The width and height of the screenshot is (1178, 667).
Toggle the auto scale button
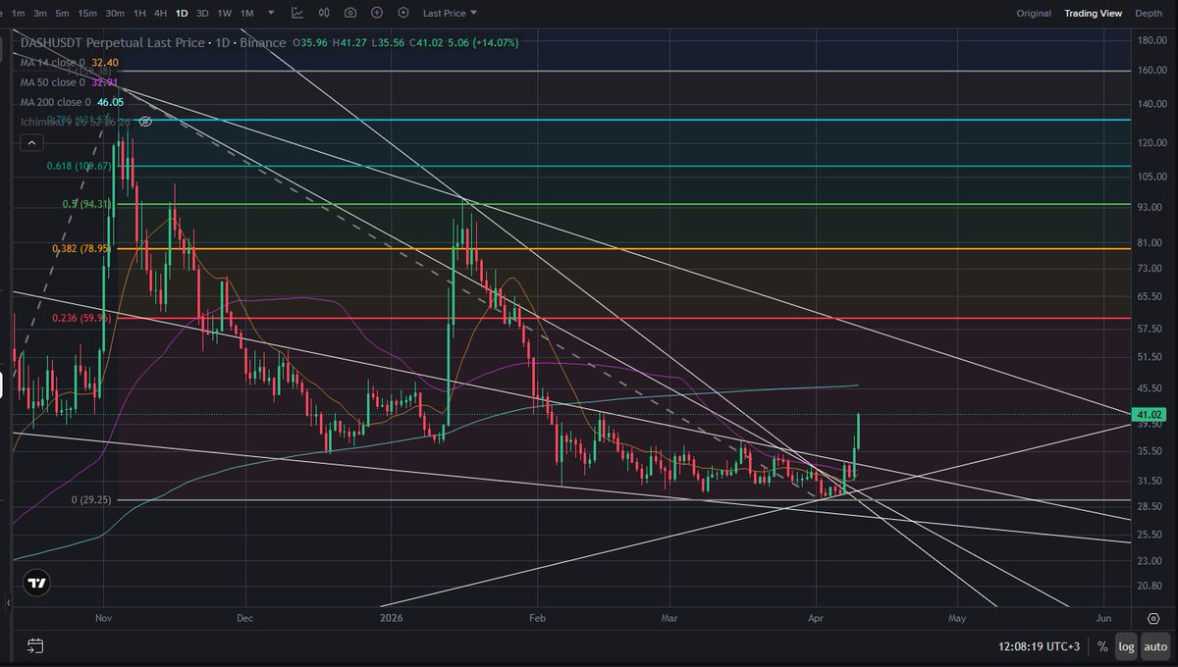tap(1155, 647)
